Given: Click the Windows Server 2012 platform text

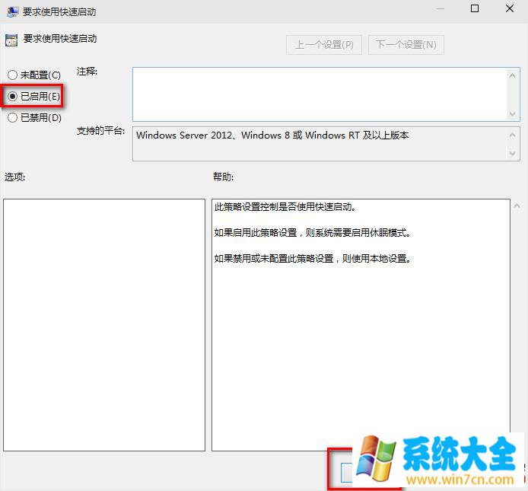Looking at the screenshot, I should click(x=272, y=136).
